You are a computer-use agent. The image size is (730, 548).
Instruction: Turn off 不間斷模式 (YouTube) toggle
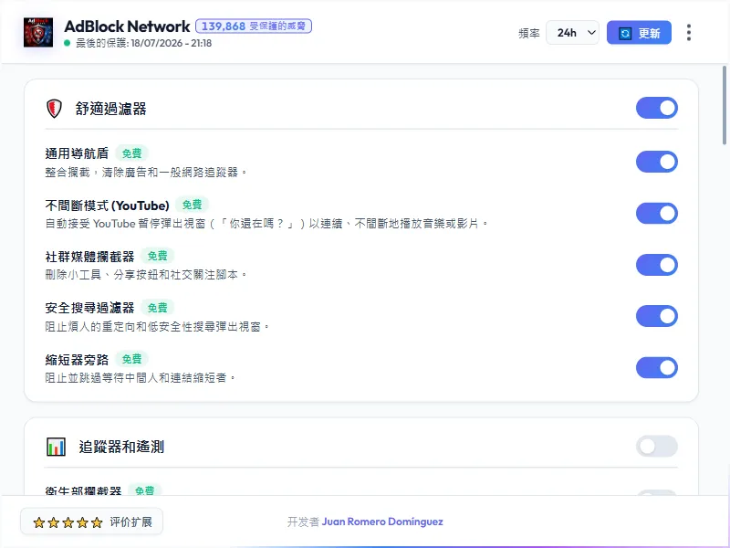pos(656,214)
